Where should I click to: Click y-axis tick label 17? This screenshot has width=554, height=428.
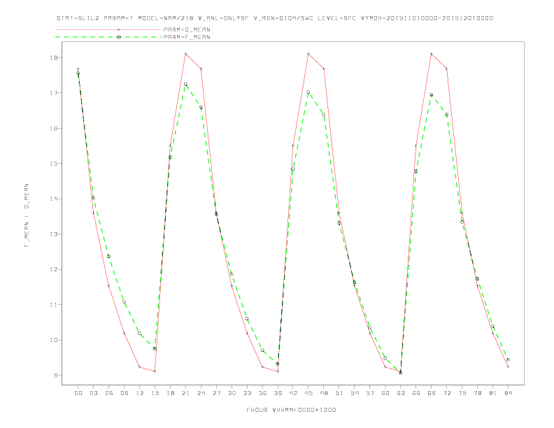pos(54,93)
